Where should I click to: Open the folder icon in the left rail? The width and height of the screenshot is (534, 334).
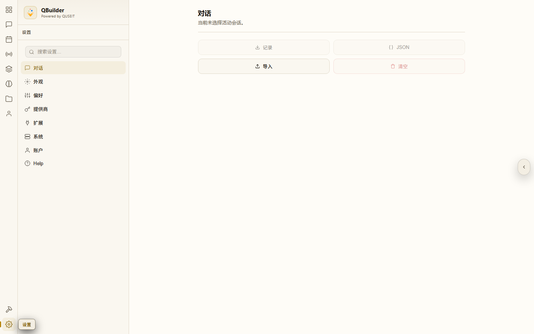coord(9,99)
